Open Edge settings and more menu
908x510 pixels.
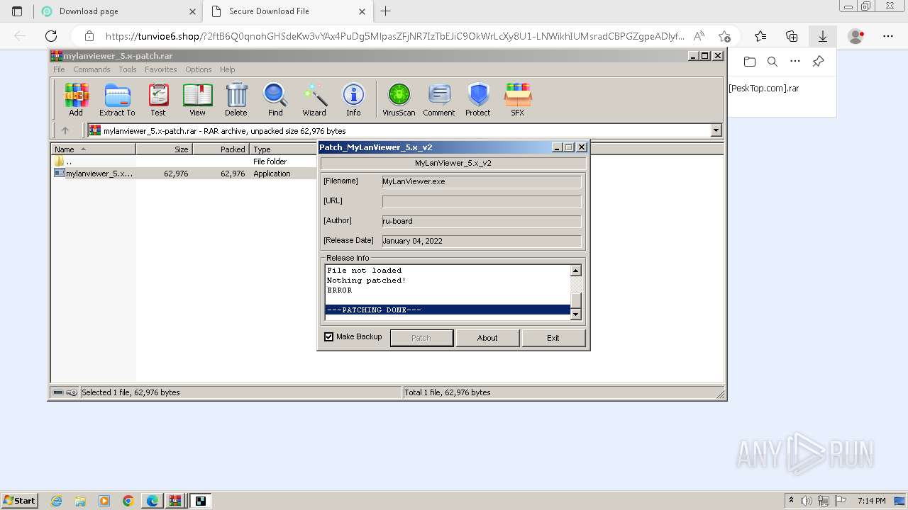[888, 36]
